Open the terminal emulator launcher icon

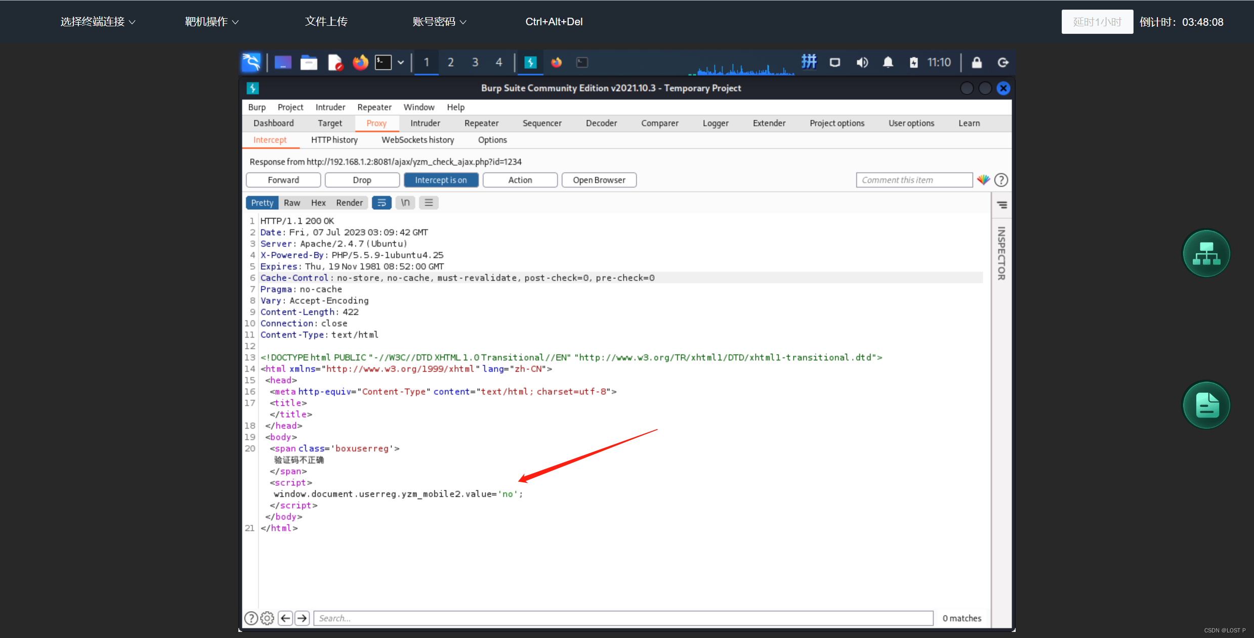pos(383,62)
